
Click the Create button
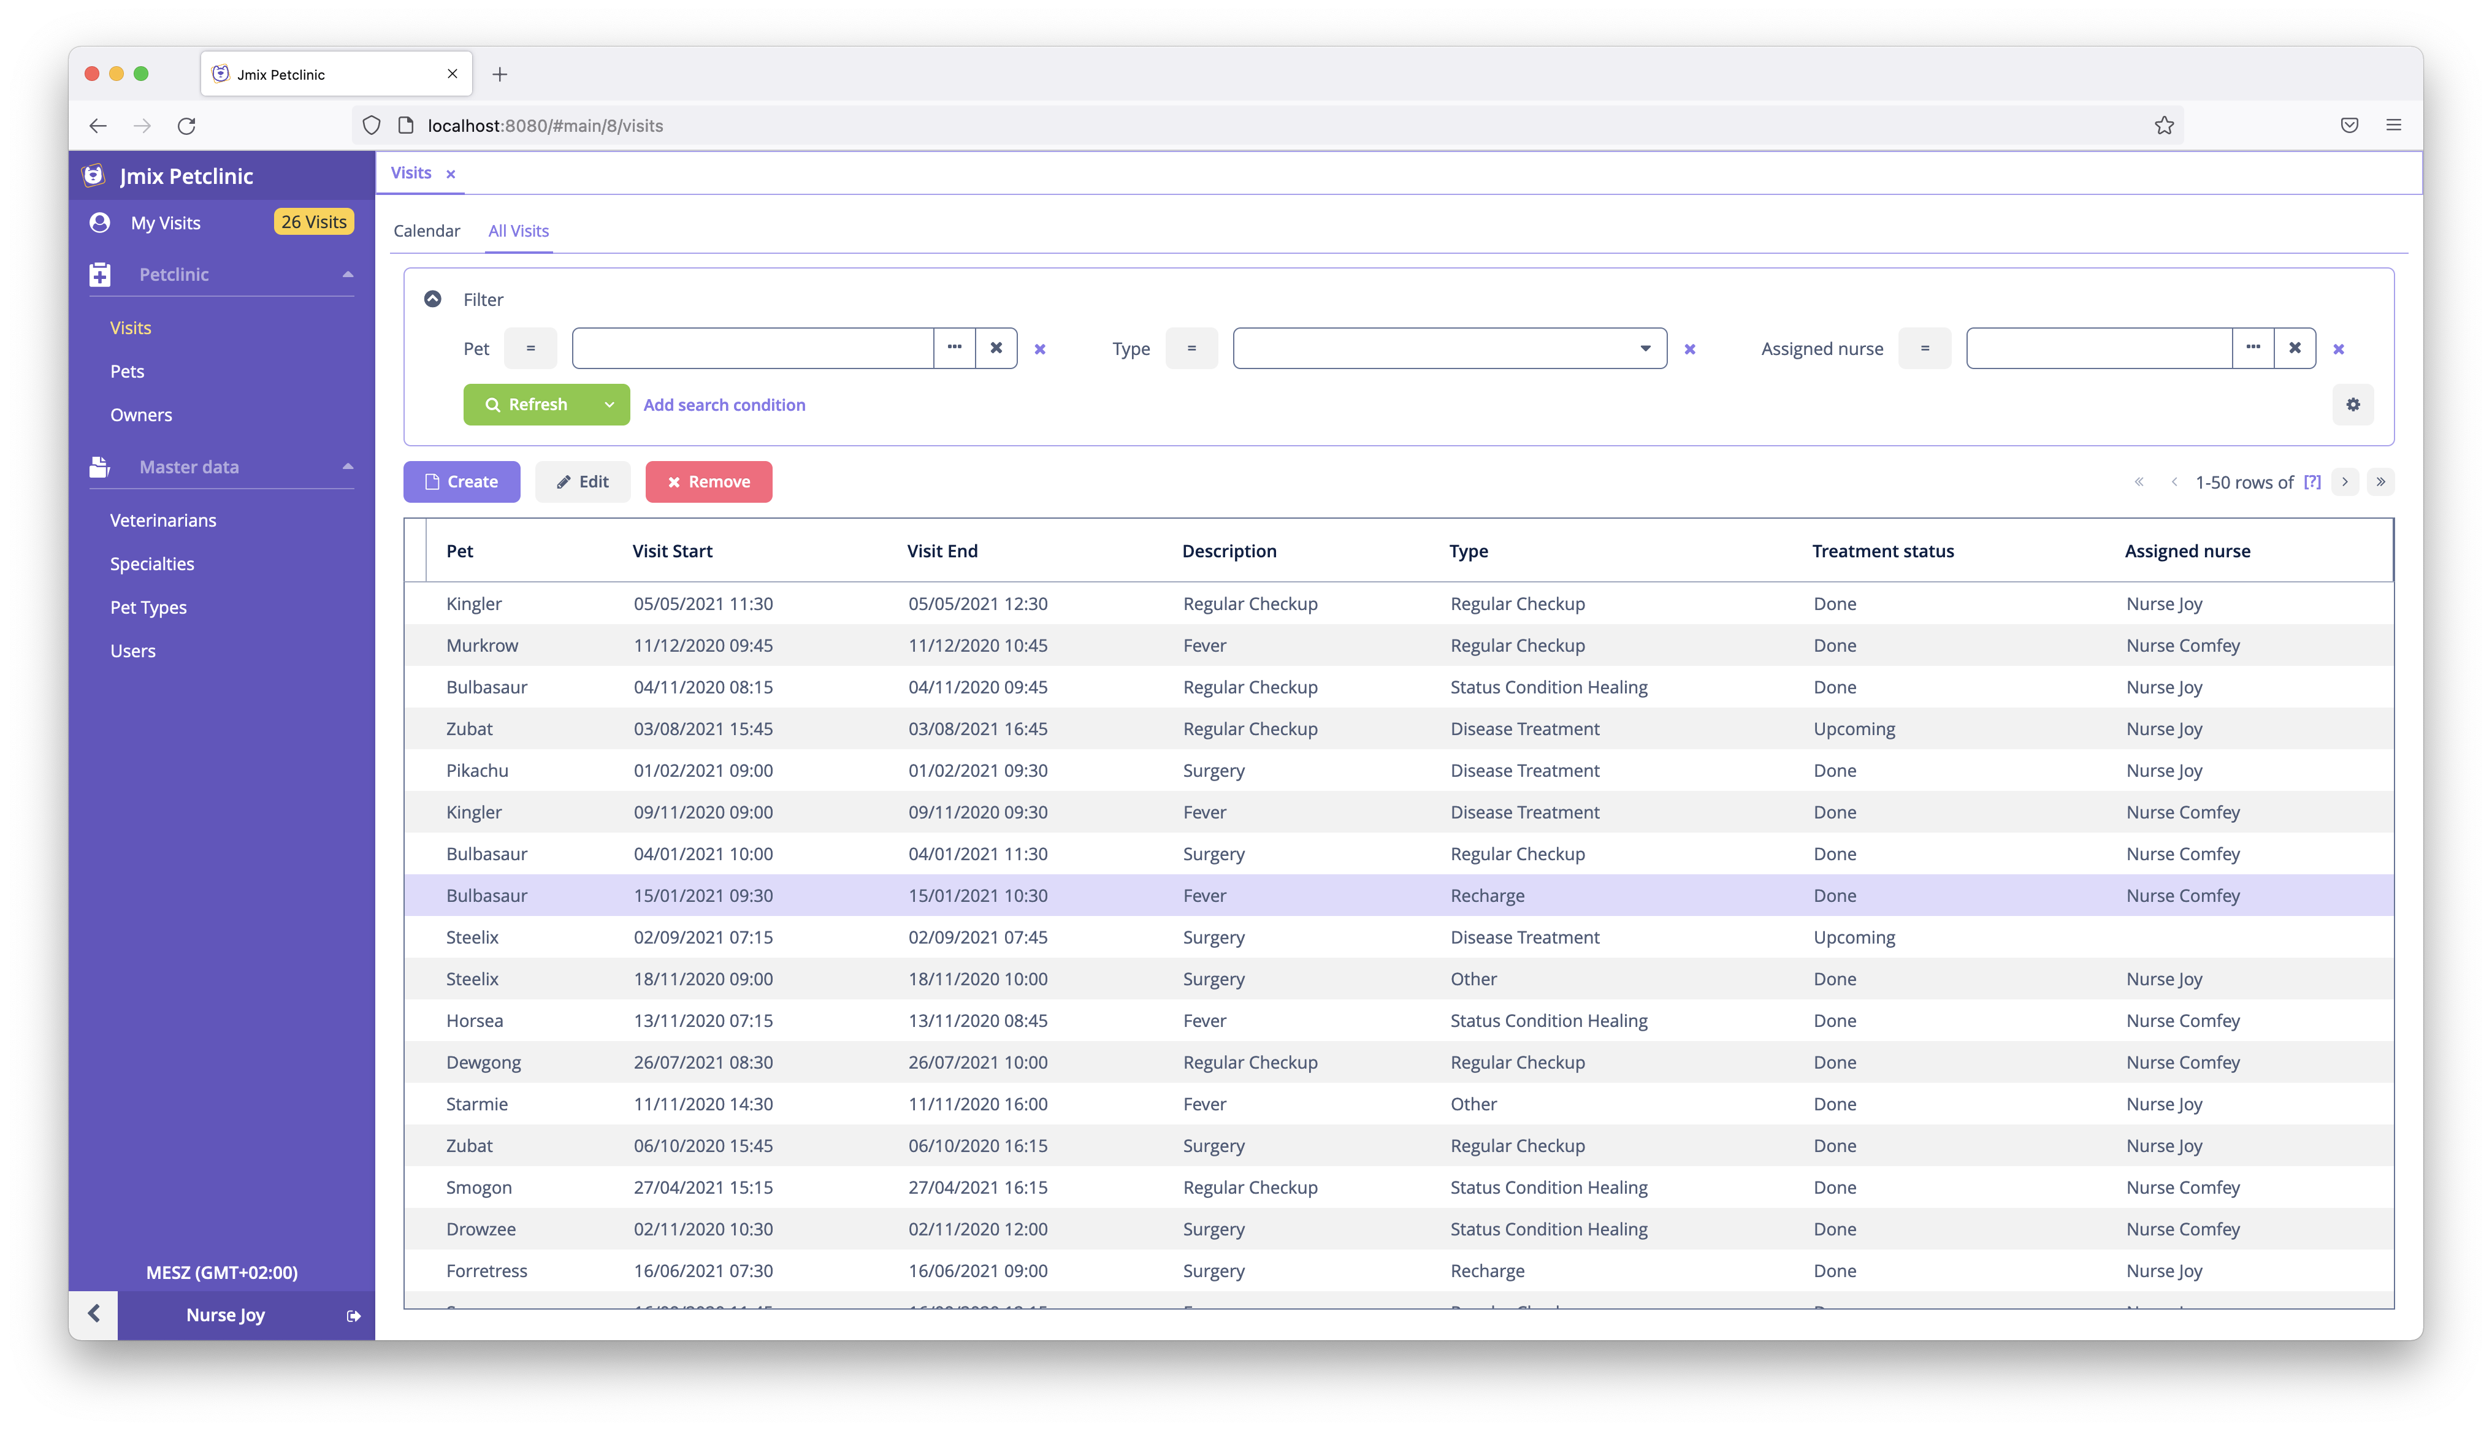(461, 481)
